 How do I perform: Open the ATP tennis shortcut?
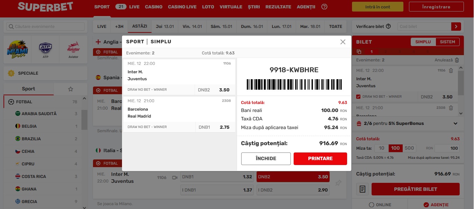pos(45,50)
